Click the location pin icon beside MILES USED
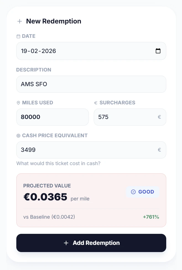182x270 pixels. (18, 103)
